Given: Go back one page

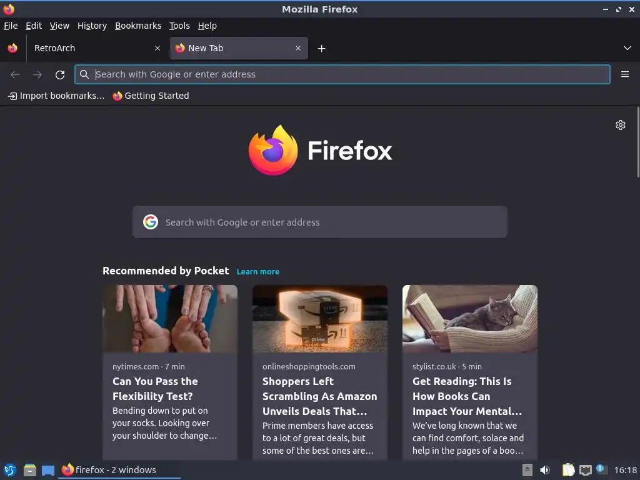Looking at the screenshot, I should coord(15,75).
